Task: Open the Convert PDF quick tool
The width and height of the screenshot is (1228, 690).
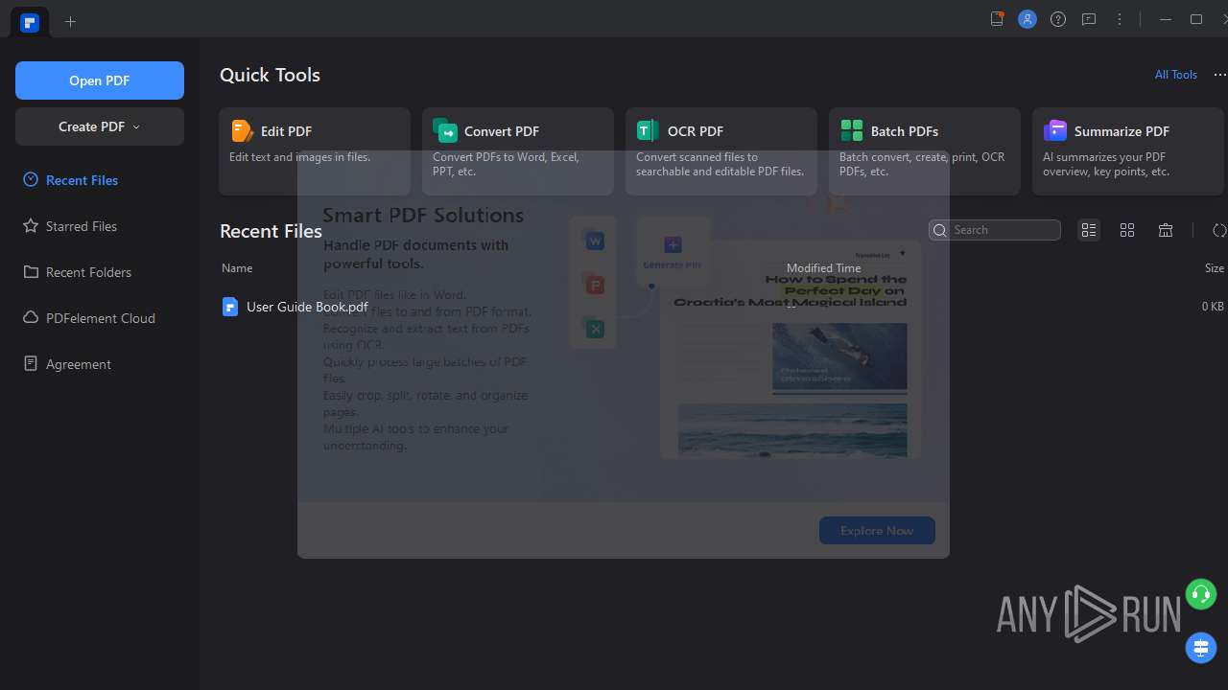Action: click(518, 151)
